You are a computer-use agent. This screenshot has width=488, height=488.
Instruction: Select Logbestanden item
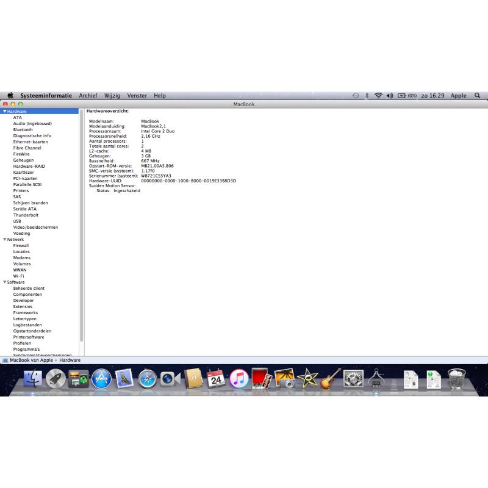pos(27,325)
